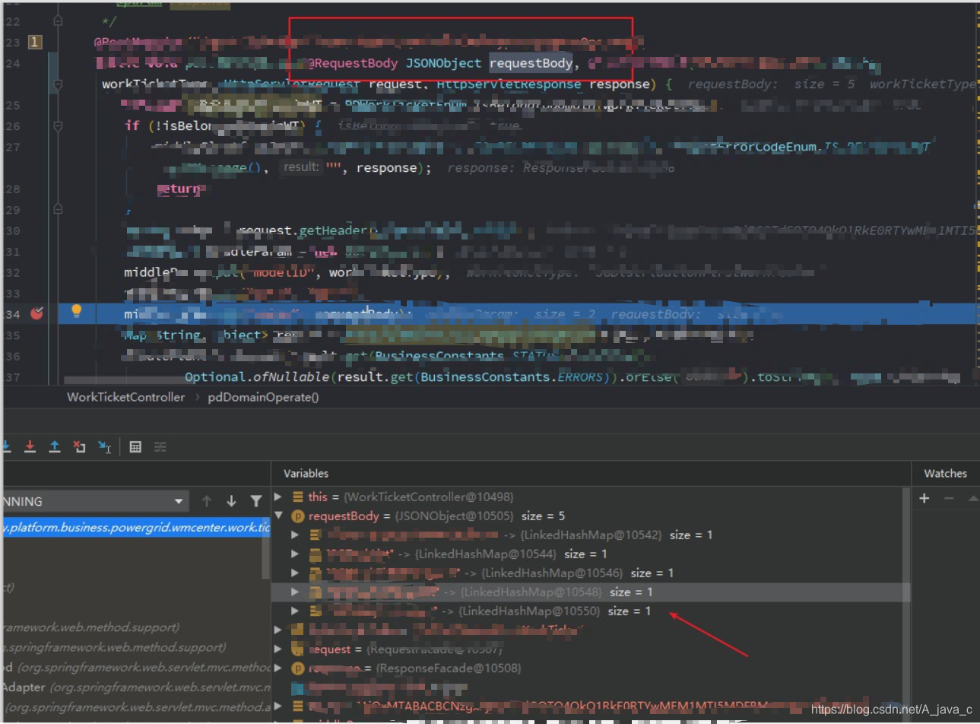Expand the ResponseFacade@10508 variable node
The height and width of the screenshot is (724, 980).
278,668
